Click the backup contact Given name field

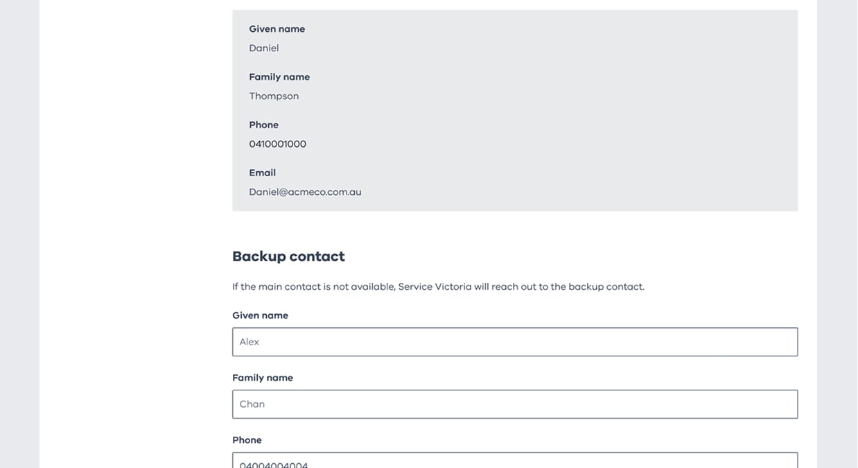pos(514,342)
